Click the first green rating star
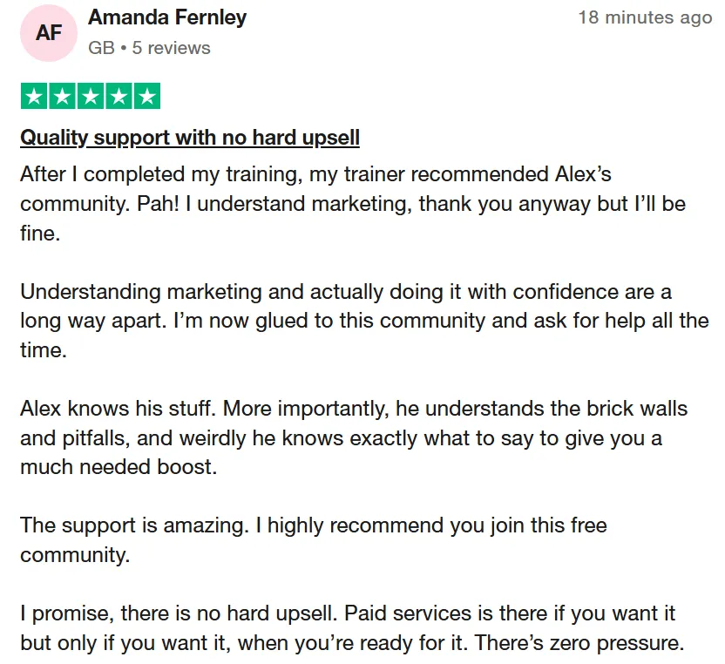725x664 pixels. [x=34, y=96]
